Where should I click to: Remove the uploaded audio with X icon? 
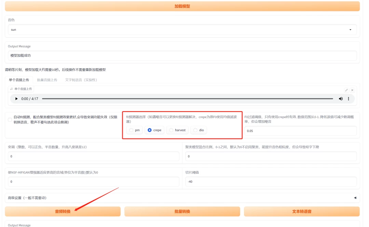point(352,90)
